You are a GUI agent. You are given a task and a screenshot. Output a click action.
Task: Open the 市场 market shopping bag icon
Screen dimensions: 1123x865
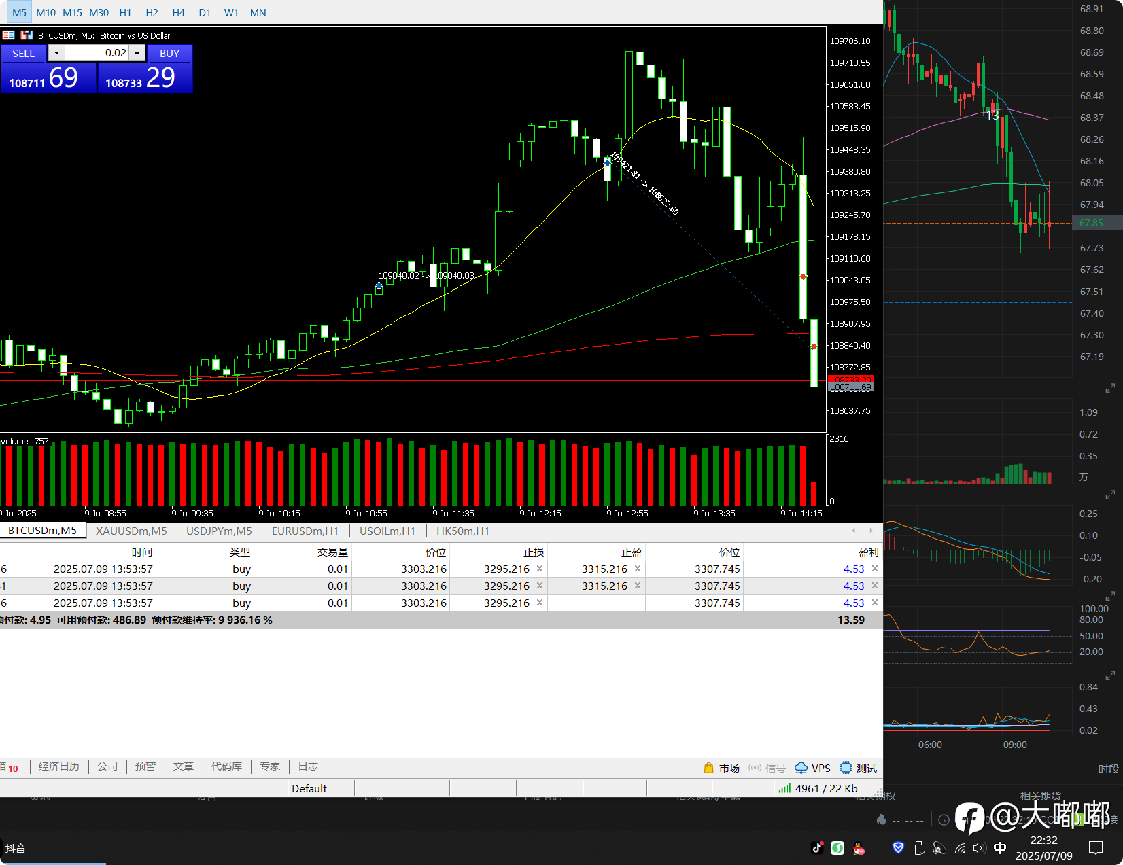click(708, 768)
